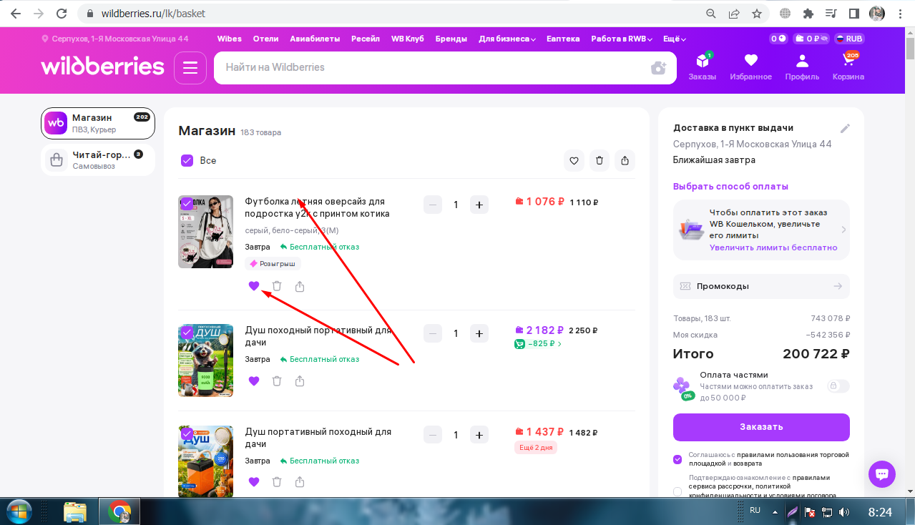The height and width of the screenshot is (525, 915).
Task: Open Ресейл in the top menu
Action: coord(366,39)
